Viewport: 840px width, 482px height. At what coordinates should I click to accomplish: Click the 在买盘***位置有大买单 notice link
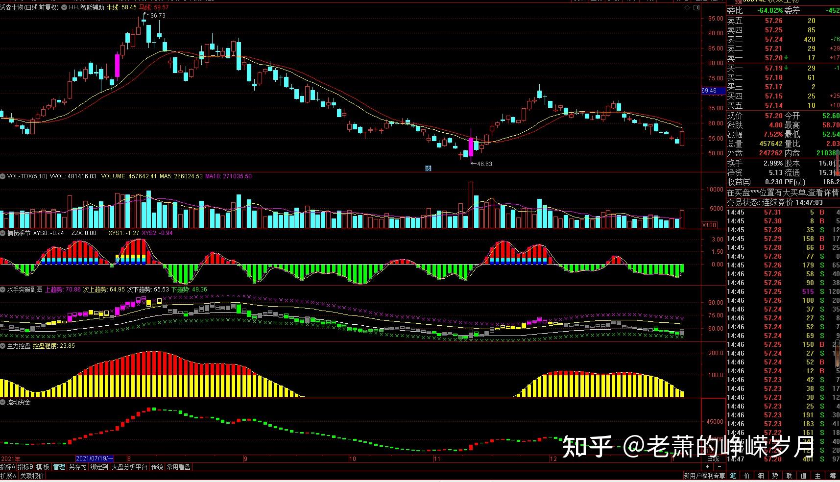[x=783, y=193]
